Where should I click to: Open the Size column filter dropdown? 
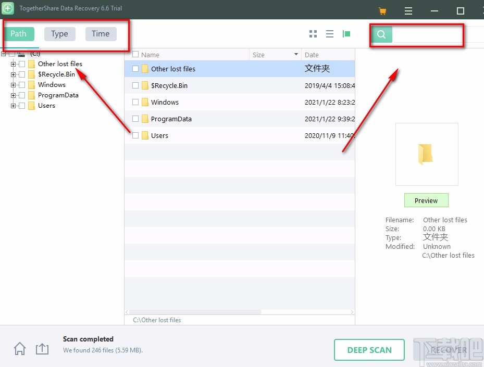[x=295, y=54]
